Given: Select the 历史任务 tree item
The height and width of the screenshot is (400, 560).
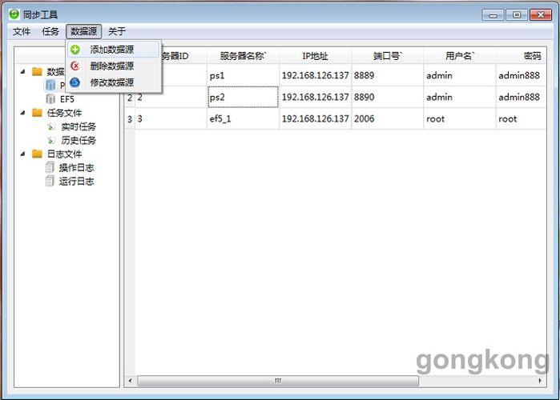Looking at the screenshot, I should (79, 140).
